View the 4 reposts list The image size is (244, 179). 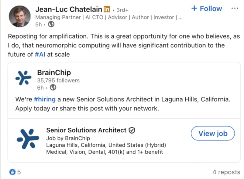tap(226, 172)
